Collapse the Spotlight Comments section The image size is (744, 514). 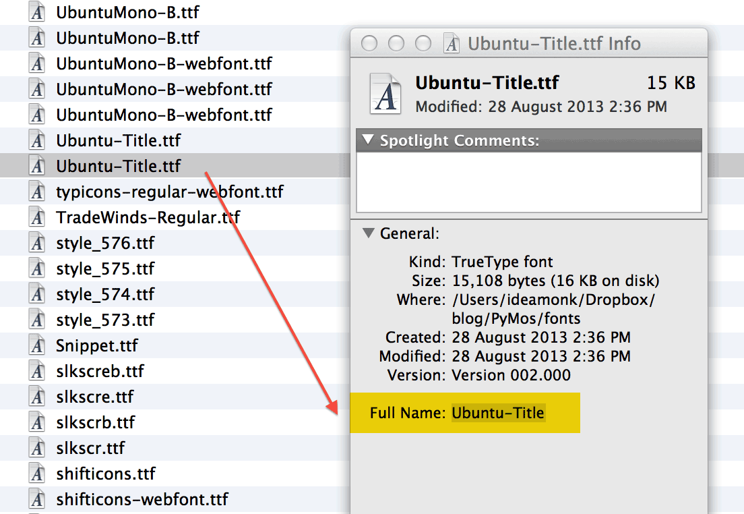coord(367,140)
